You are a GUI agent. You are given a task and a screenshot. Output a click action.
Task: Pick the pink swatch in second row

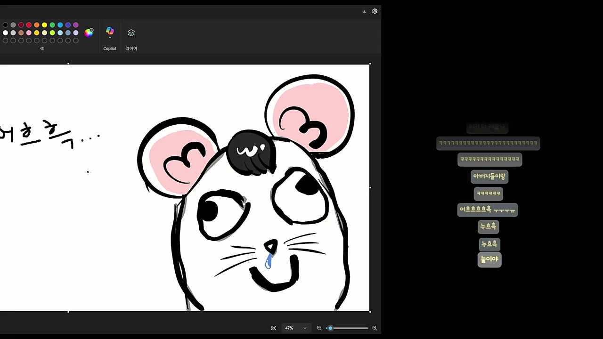pos(29,33)
